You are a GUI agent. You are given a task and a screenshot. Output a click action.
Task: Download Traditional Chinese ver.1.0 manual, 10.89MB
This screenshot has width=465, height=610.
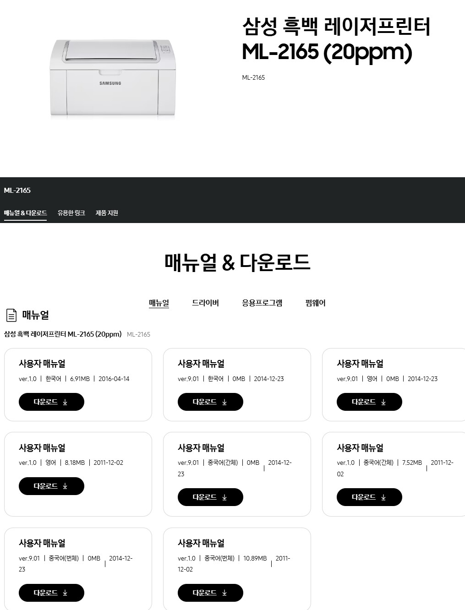click(210, 593)
